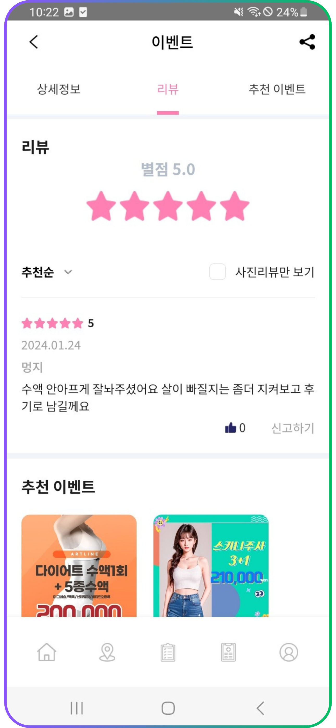
Task: Open the map location pin icon
Action: [107, 652]
